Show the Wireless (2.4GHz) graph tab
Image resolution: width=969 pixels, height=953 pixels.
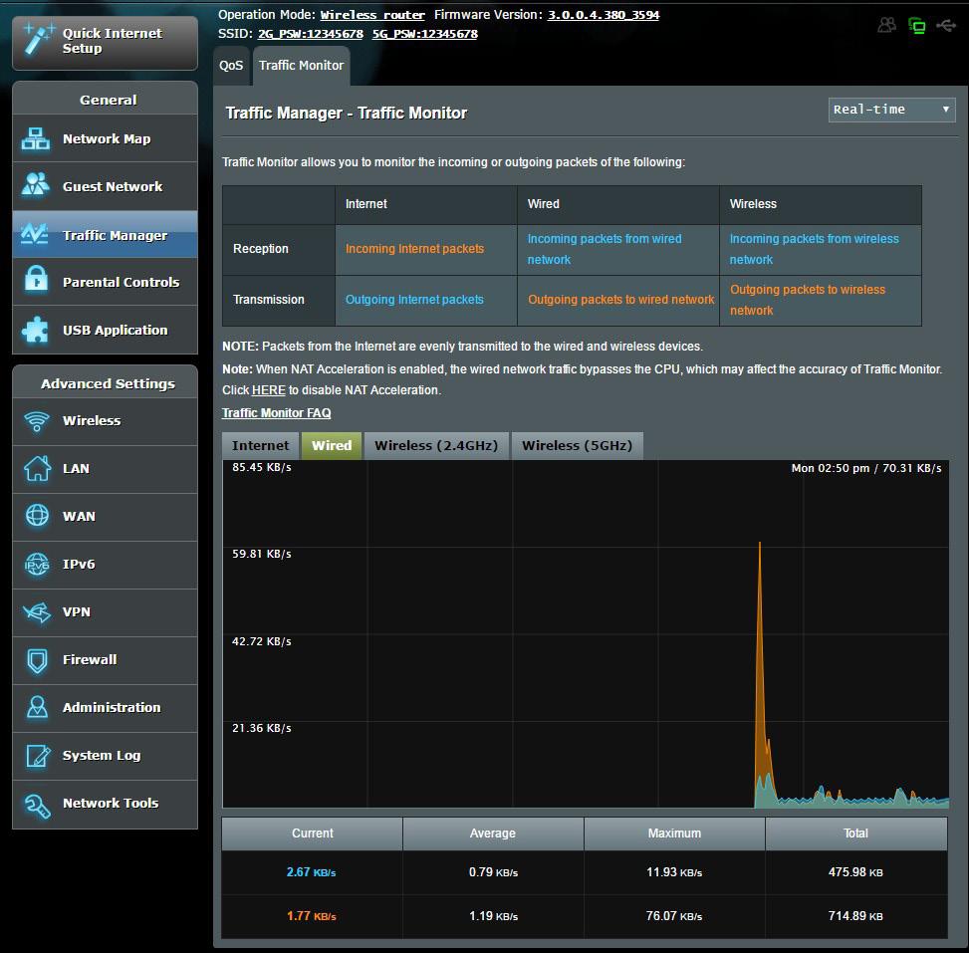436,445
